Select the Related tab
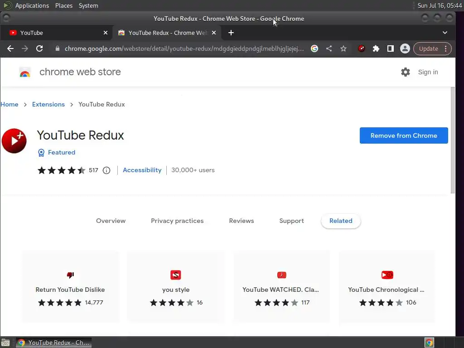Viewport: 464px width, 348px height. click(x=341, y=221)
